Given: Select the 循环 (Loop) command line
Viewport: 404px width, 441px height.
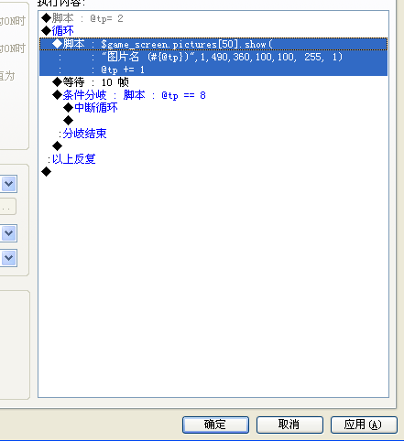Looking at the screenshot, I should [x=213, y=31].
